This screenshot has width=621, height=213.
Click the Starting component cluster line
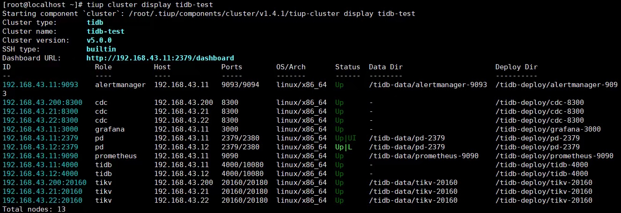pos(209,14)
